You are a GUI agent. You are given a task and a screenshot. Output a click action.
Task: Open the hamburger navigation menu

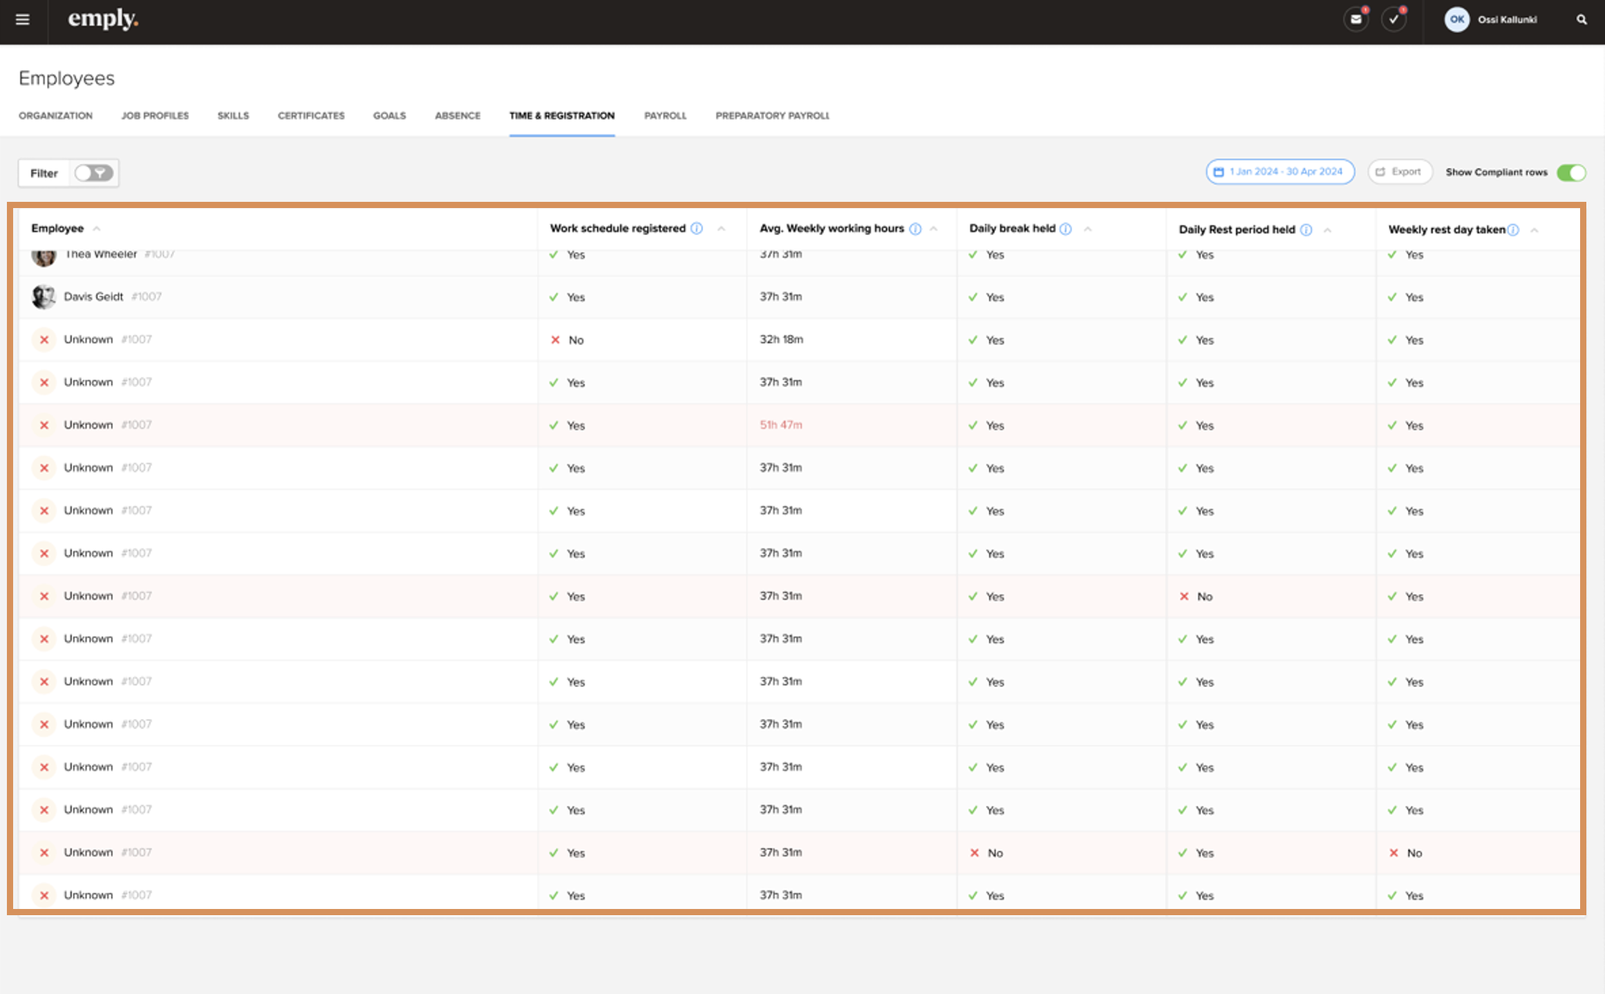coord(22,19)
